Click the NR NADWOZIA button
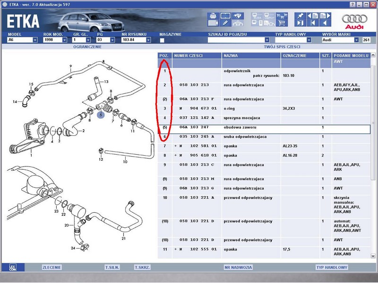Image resolution: width=378 pixels, height=283 pixels. [238, 267]
